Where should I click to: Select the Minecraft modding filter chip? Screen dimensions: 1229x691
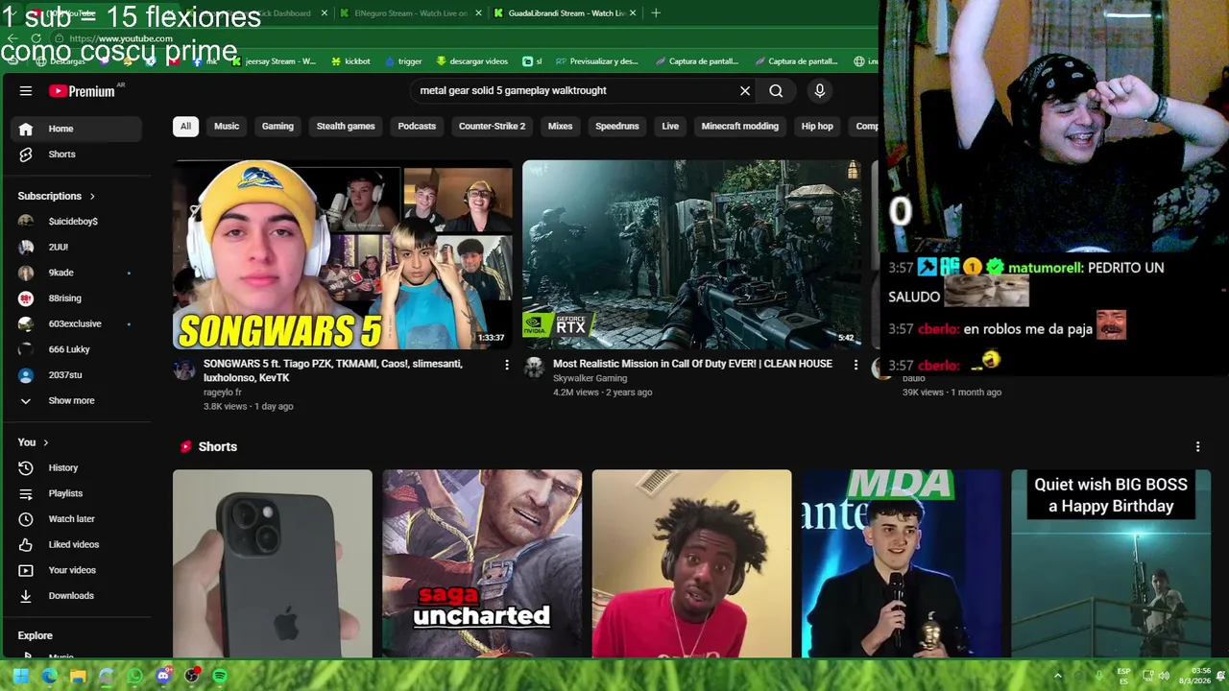point(739,127)
